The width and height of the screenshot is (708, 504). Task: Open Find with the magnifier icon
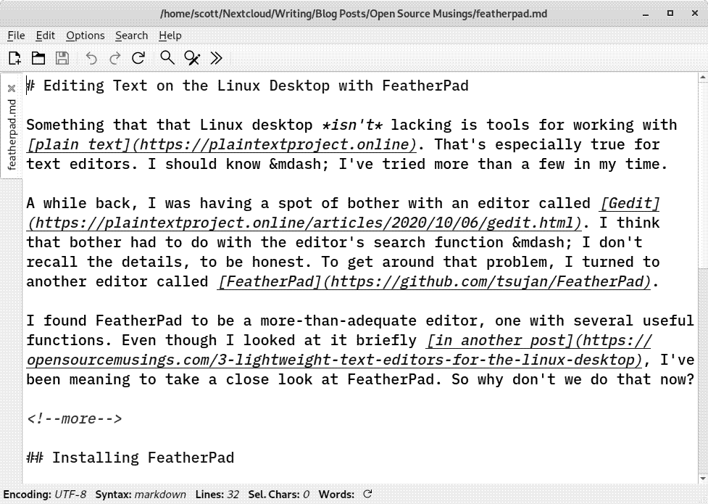(167, 58)
